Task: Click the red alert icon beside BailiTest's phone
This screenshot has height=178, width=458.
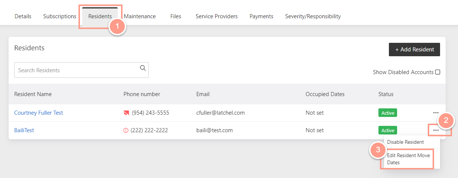Action: 126,130
